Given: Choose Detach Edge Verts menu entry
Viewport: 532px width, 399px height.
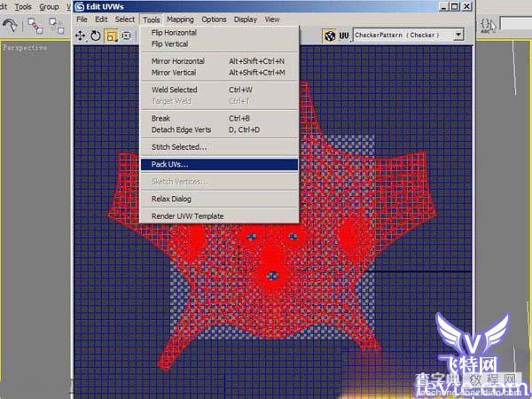Looking at the screenshot, I should point(219,130).
